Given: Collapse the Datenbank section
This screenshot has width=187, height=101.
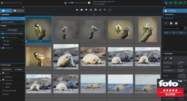Looking at the screenshot, I should coord(1,15).
